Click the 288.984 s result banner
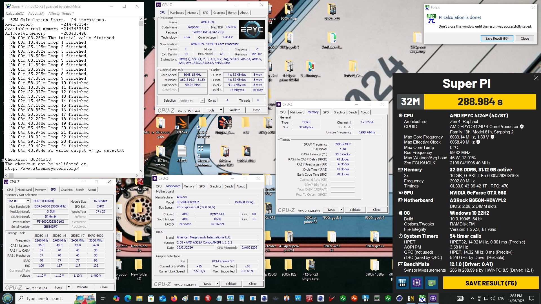This screenshot has width=541, height=304. (480, 102)
